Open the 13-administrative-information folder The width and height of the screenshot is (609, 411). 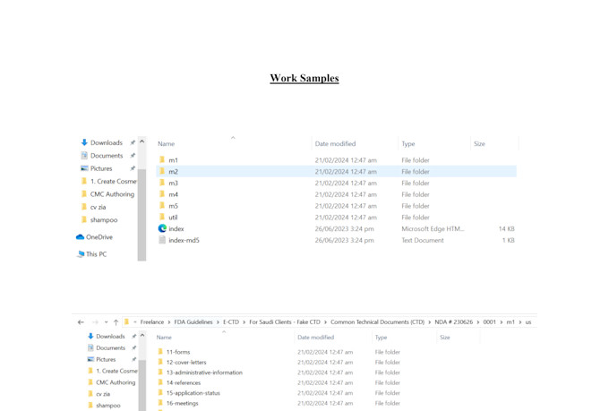pos(204,372)
